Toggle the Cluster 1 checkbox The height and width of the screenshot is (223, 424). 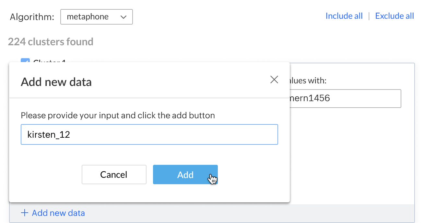[x=25, y=60]
